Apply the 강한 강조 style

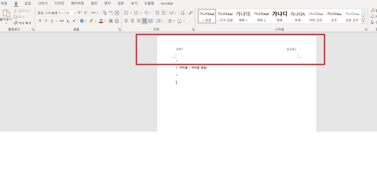[352, 17]
